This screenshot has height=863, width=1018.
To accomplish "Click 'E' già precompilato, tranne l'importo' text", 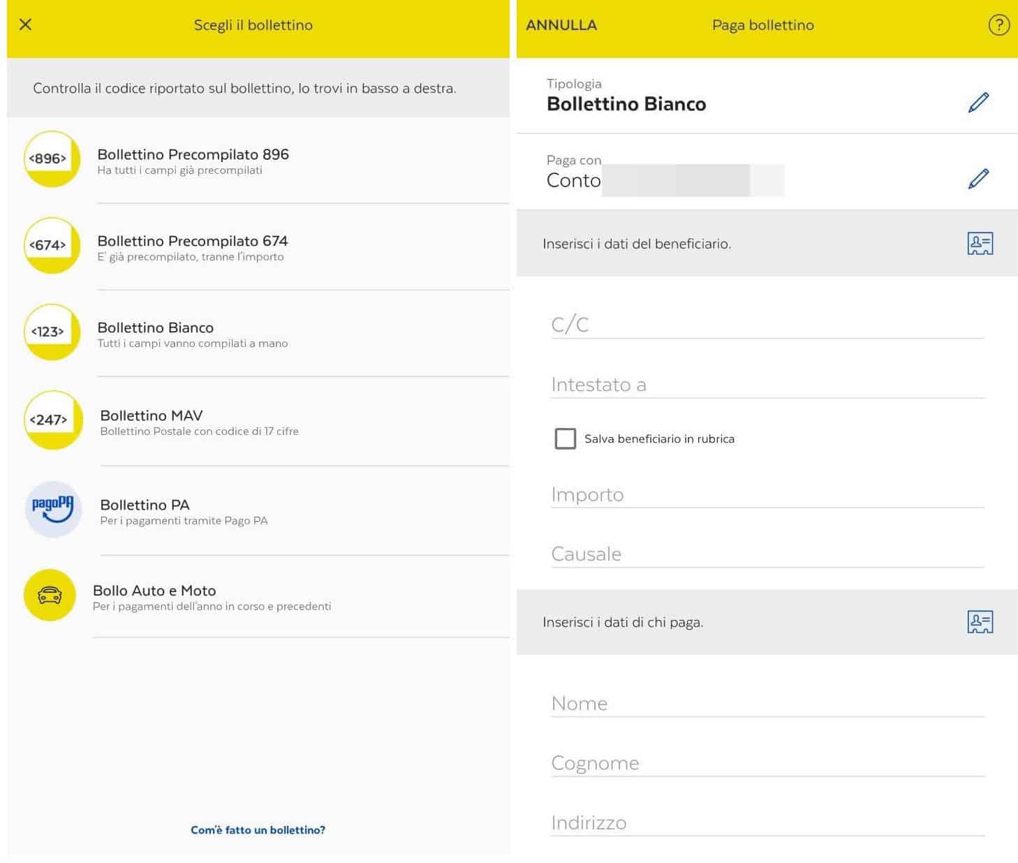I will [x=191, y=257].
